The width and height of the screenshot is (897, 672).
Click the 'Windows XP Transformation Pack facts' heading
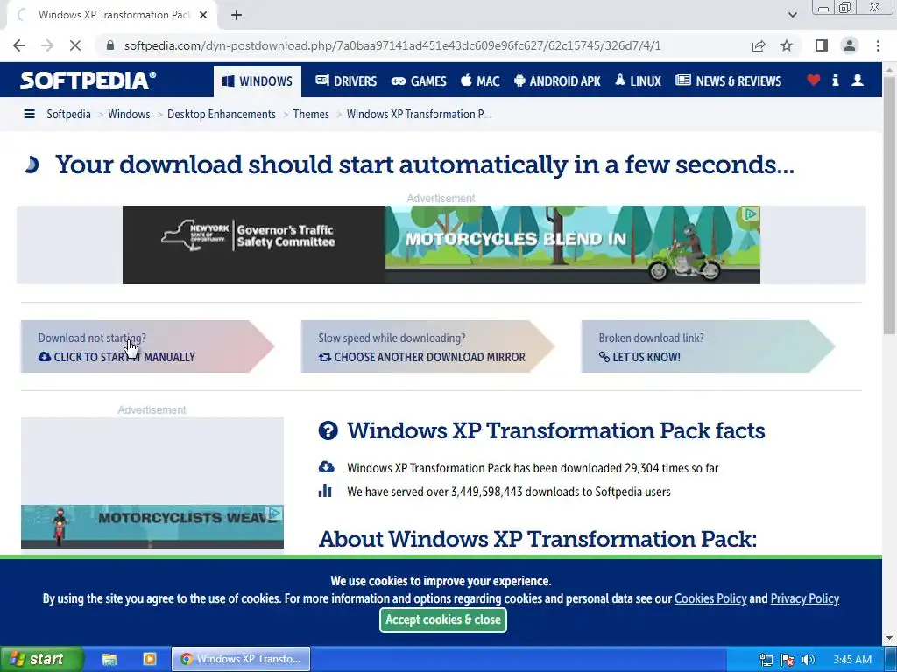pyautogui.click(x=556, y=430)
